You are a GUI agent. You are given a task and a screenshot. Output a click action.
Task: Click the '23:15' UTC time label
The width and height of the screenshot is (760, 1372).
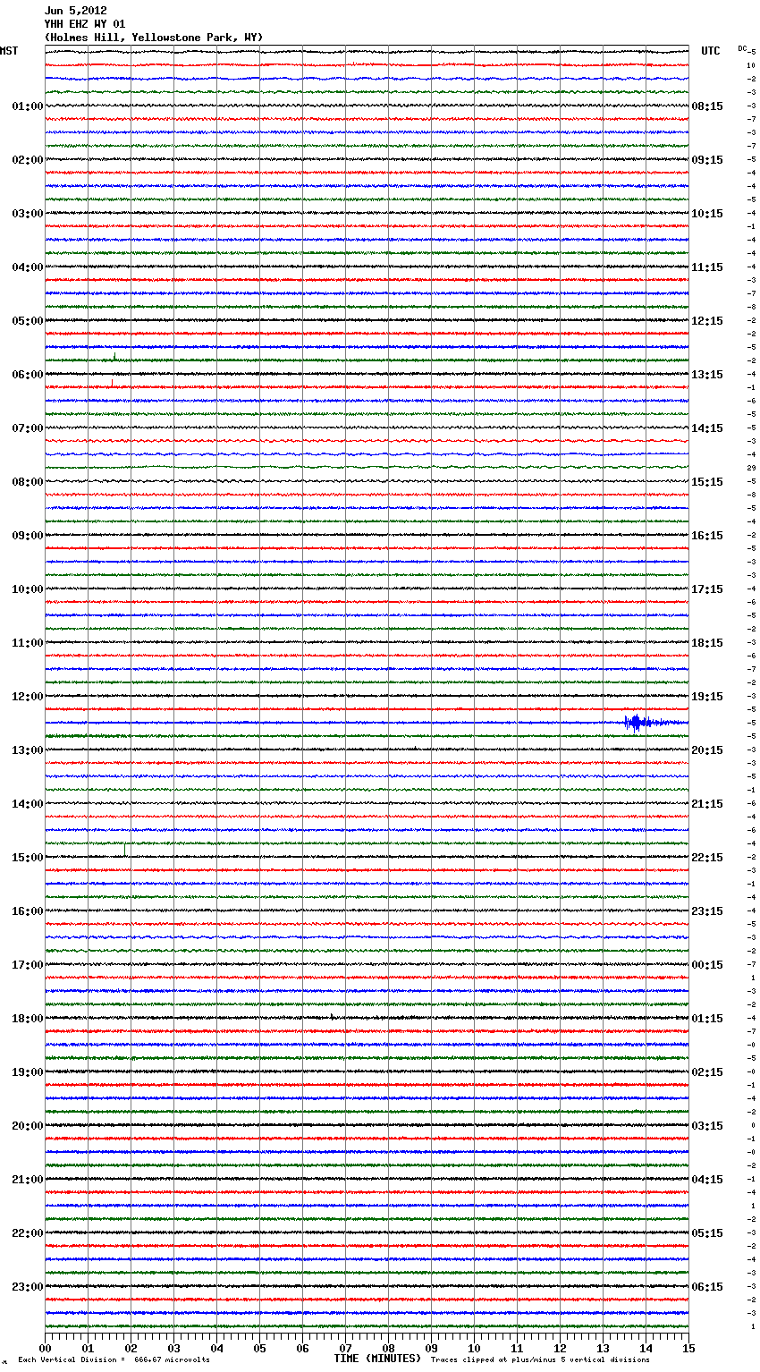pyautogui.click(x=707, y=910)
